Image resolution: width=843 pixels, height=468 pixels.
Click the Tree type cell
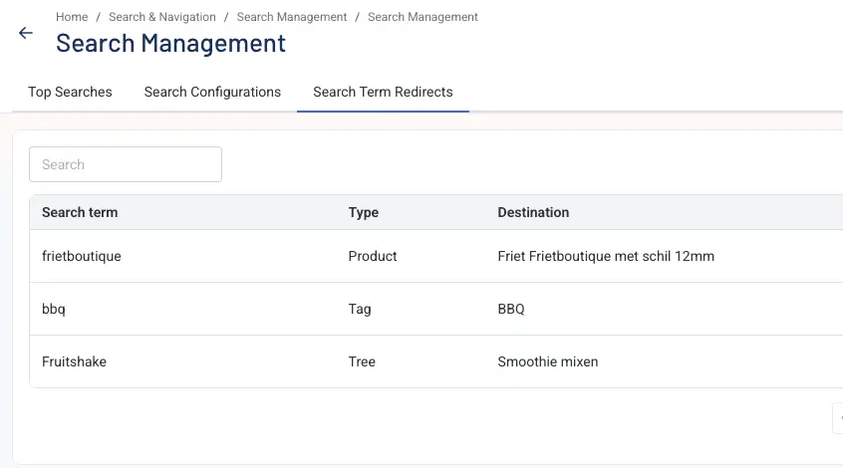(362, 361)
